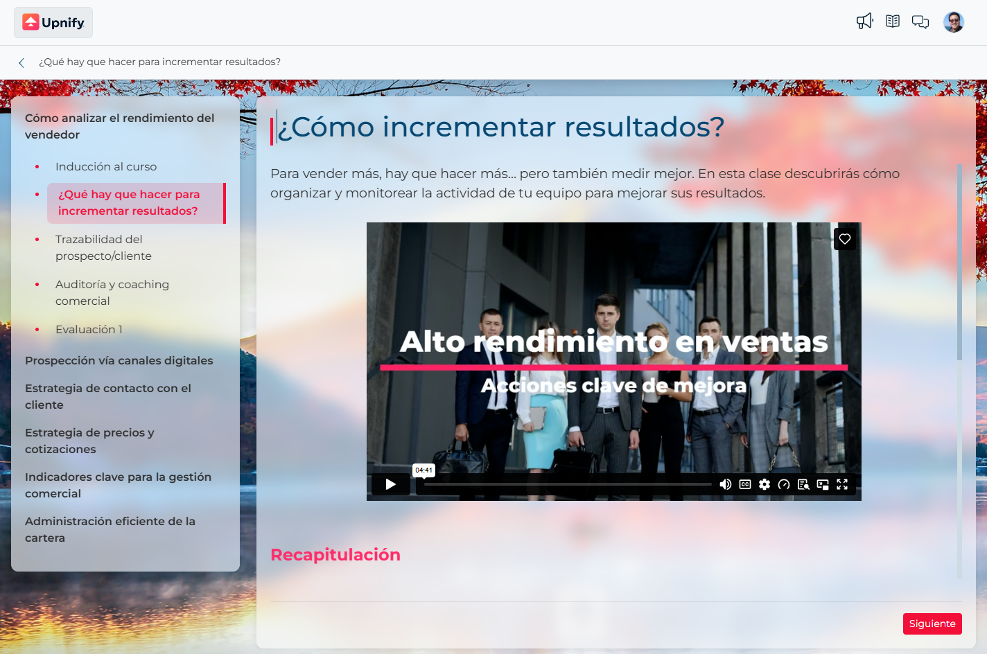Screen dimensions: 987x654
Task: Open the Inducción al curso lesson
Action: coord(106,166)
